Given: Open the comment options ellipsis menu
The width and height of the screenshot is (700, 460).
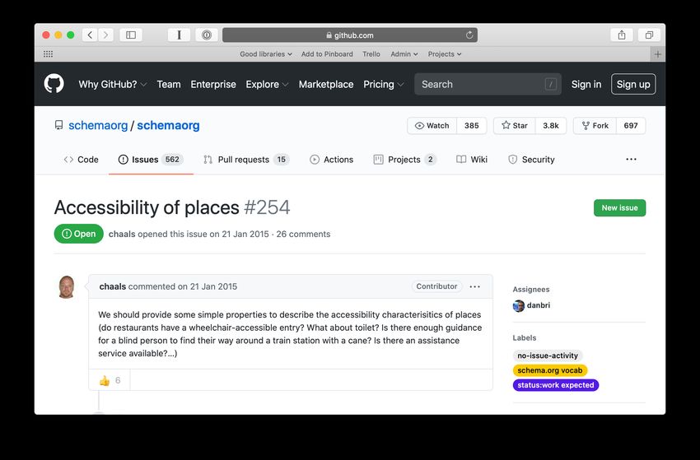Looking at the screenshot, I should pos(475,286).
